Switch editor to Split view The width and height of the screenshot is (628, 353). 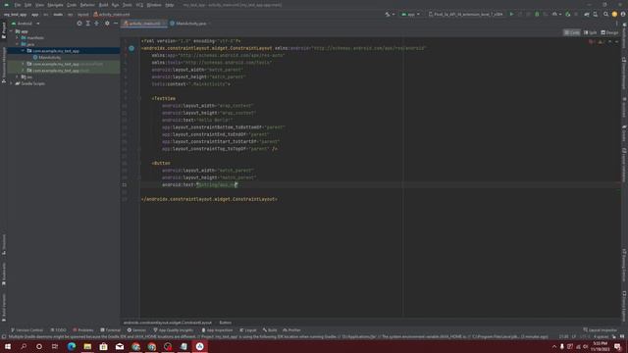click(x=590, y=32)
